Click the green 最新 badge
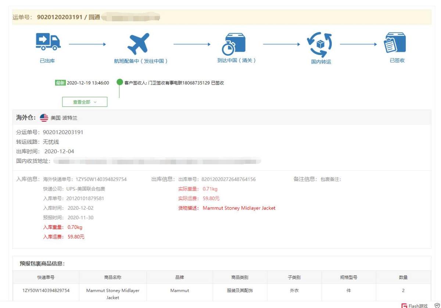Viewport: 441px width, 308px height. click(60, 83)
